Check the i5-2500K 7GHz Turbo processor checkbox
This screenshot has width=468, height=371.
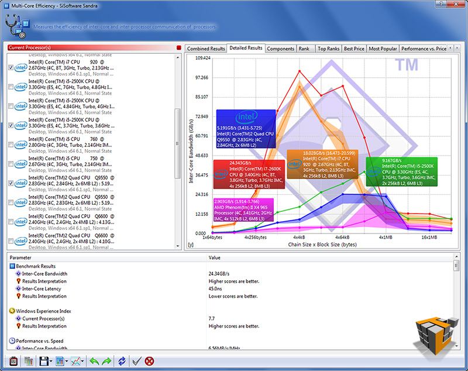point(11,87)
